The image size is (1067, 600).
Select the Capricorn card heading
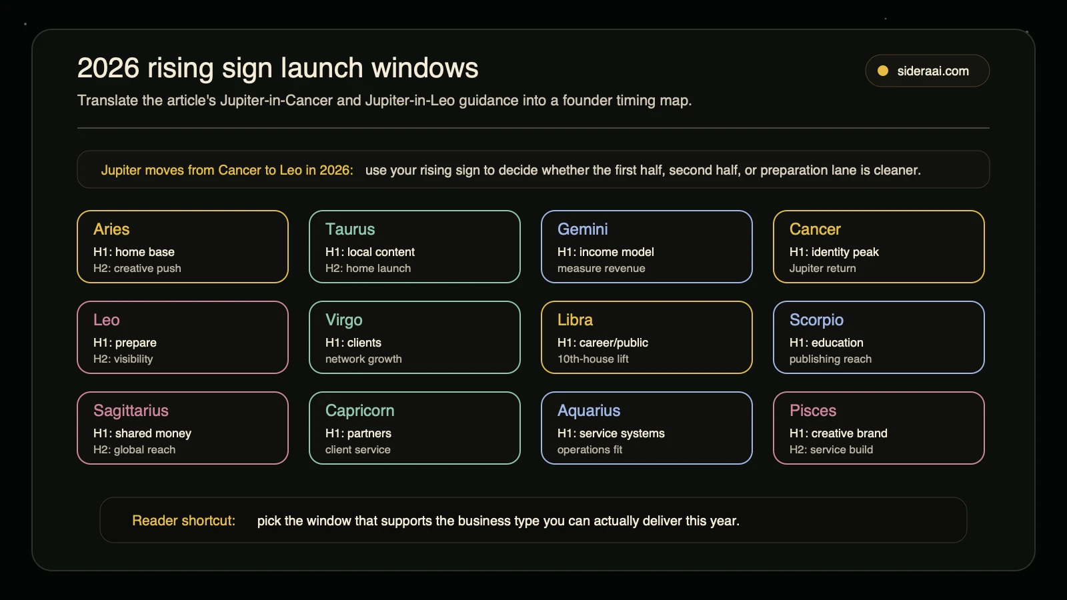pyautogui.click(x=360, y=411)
